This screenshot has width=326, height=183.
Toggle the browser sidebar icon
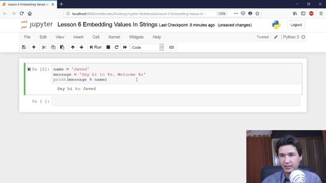(303, 14)
